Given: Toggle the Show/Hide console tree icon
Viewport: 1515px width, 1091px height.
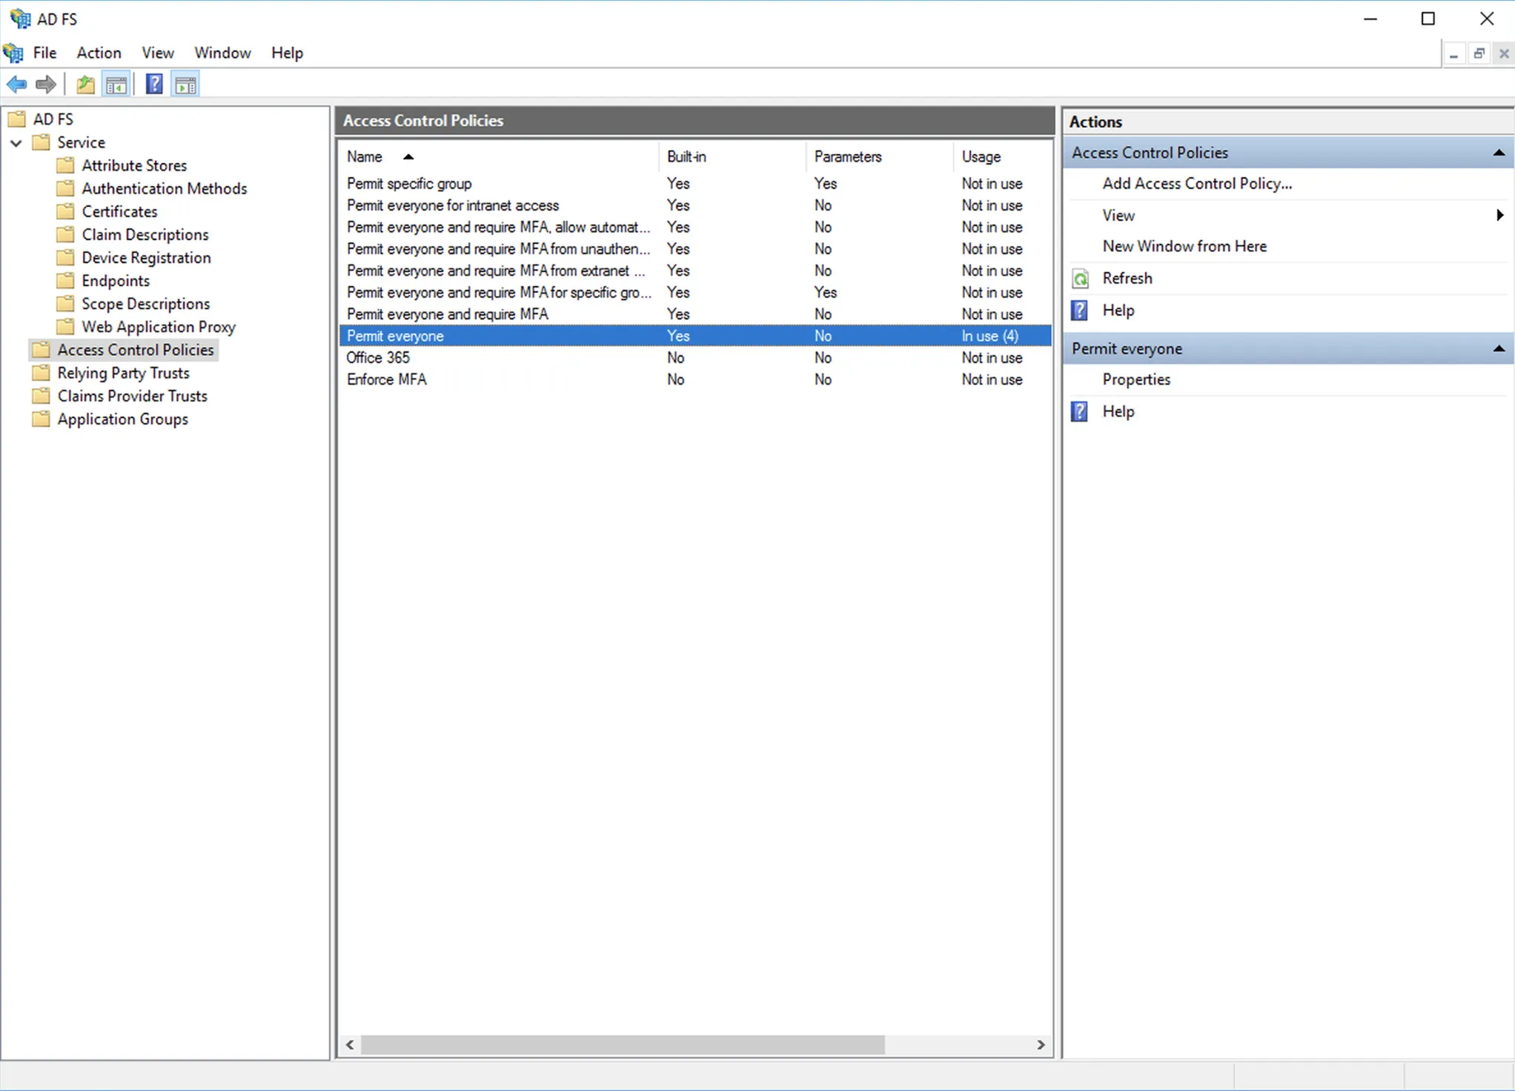Looking at the screenshot, I should pos(116,84).
